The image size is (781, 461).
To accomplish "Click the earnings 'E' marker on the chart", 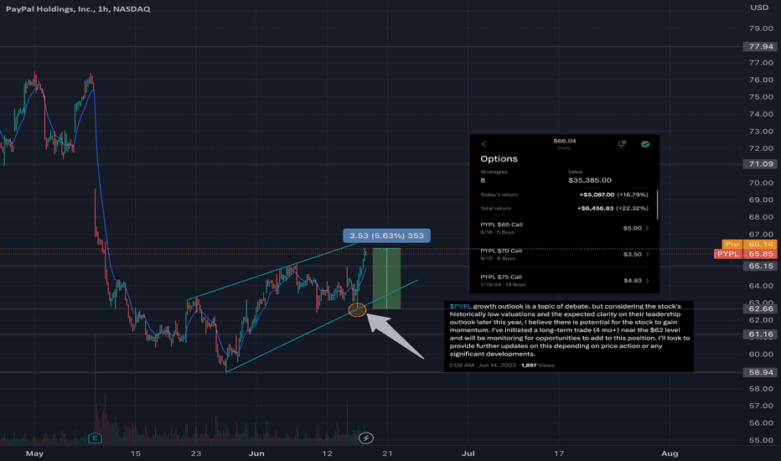I will 95,438.
